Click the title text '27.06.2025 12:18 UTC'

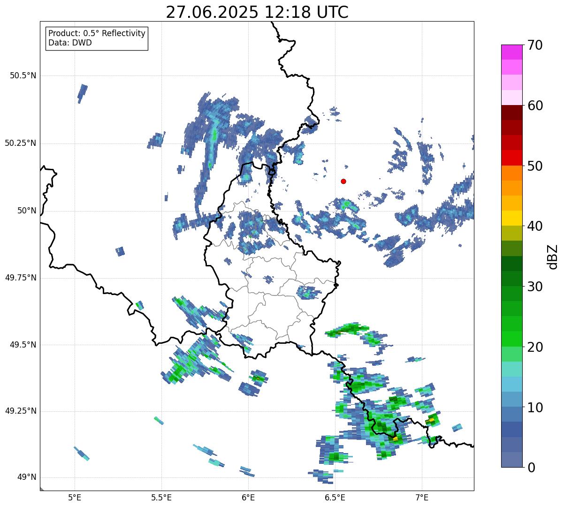(257, 12)
